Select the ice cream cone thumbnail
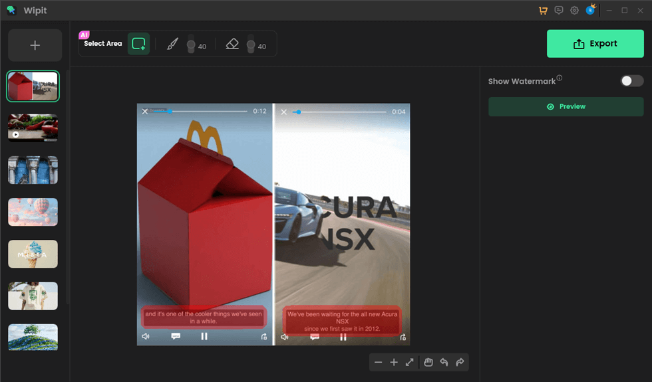Screen dimensions: 652x382 pyautogui.click(x=33, y=254)
